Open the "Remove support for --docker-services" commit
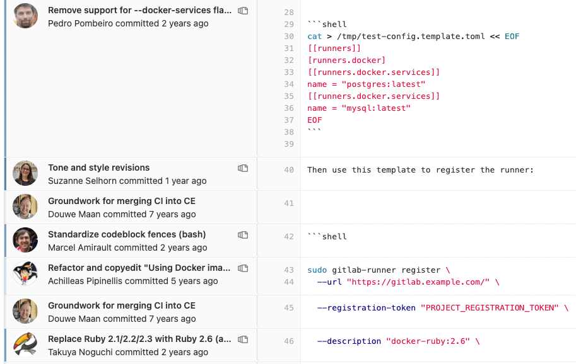576x364 pixels. (x=139, y=11)
